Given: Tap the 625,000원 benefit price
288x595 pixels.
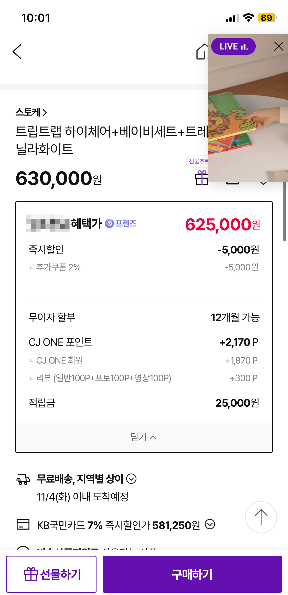Looking at the screenshot, I should click(x=222, y=225).
